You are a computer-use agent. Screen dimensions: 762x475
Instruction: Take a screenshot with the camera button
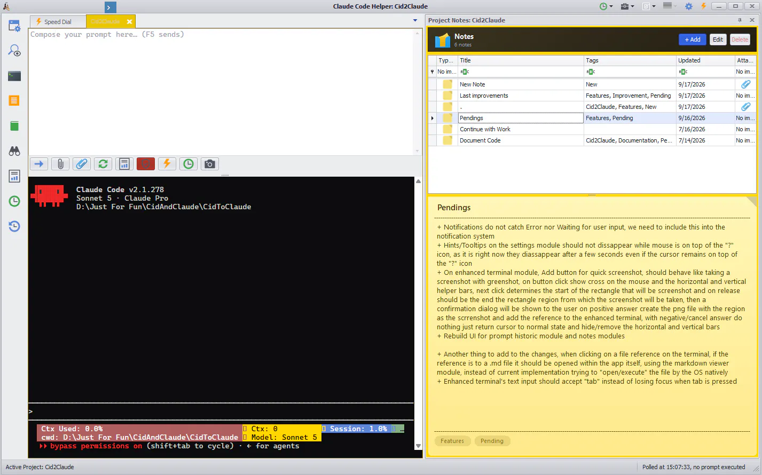[210, 164]
